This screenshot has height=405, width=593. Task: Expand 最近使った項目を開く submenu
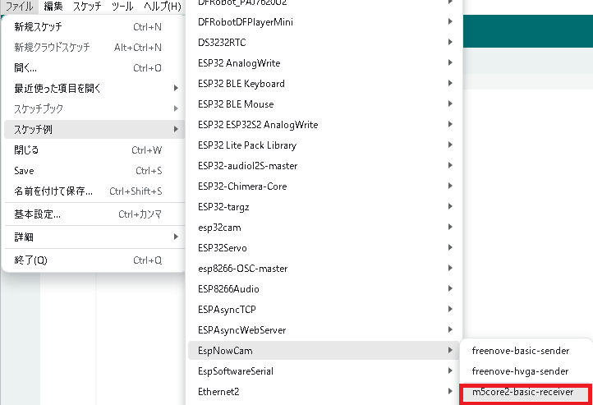click(94, 89)
